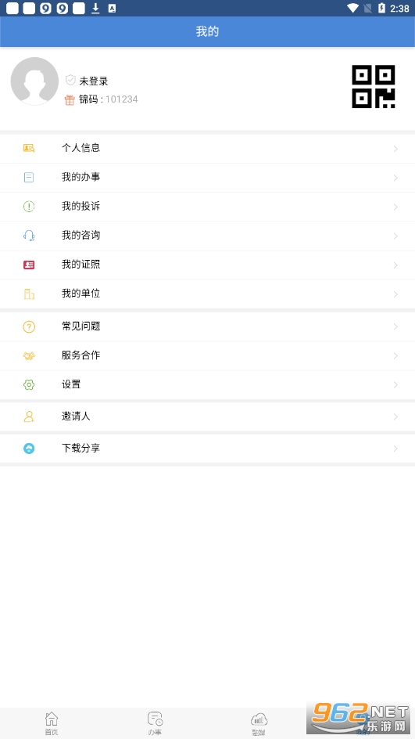Tap 未登录 to log in
Image resolution: width=415 pixels, height=739 pixels.
pos(94,81)
